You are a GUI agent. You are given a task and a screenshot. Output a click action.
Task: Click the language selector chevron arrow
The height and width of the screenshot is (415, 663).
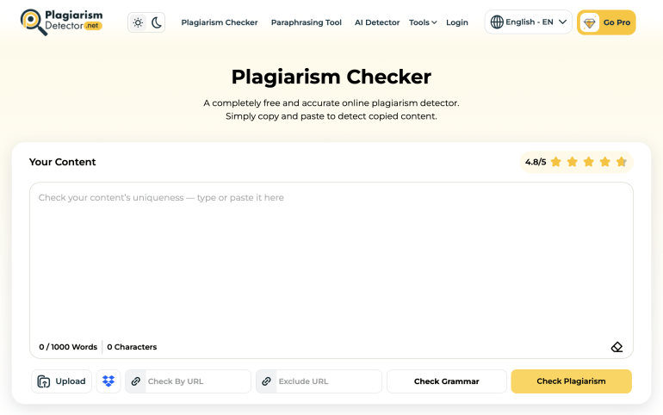pos(562,22)
